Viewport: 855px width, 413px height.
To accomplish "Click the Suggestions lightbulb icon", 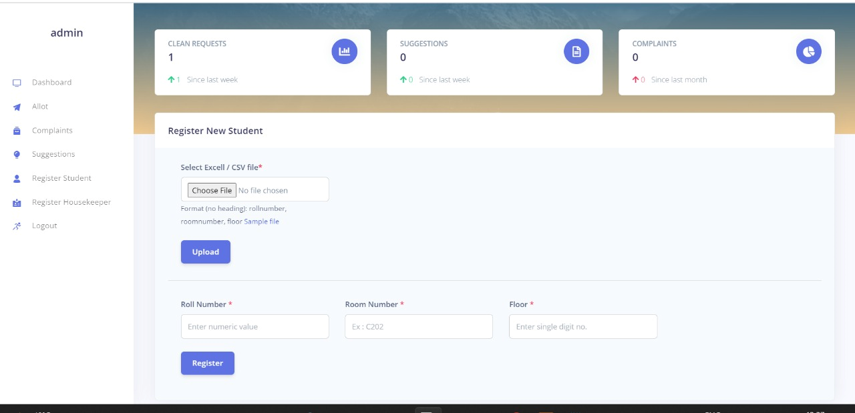I will (17, 155).
